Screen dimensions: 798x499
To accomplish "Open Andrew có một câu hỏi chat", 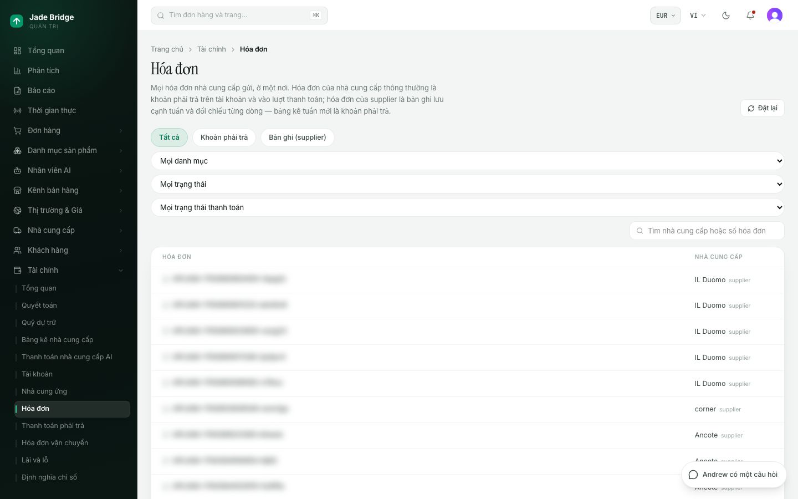I will point(734,475).
